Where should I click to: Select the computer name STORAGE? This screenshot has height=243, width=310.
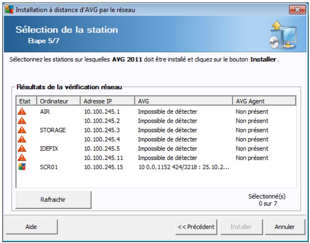[x=53, y=130]
